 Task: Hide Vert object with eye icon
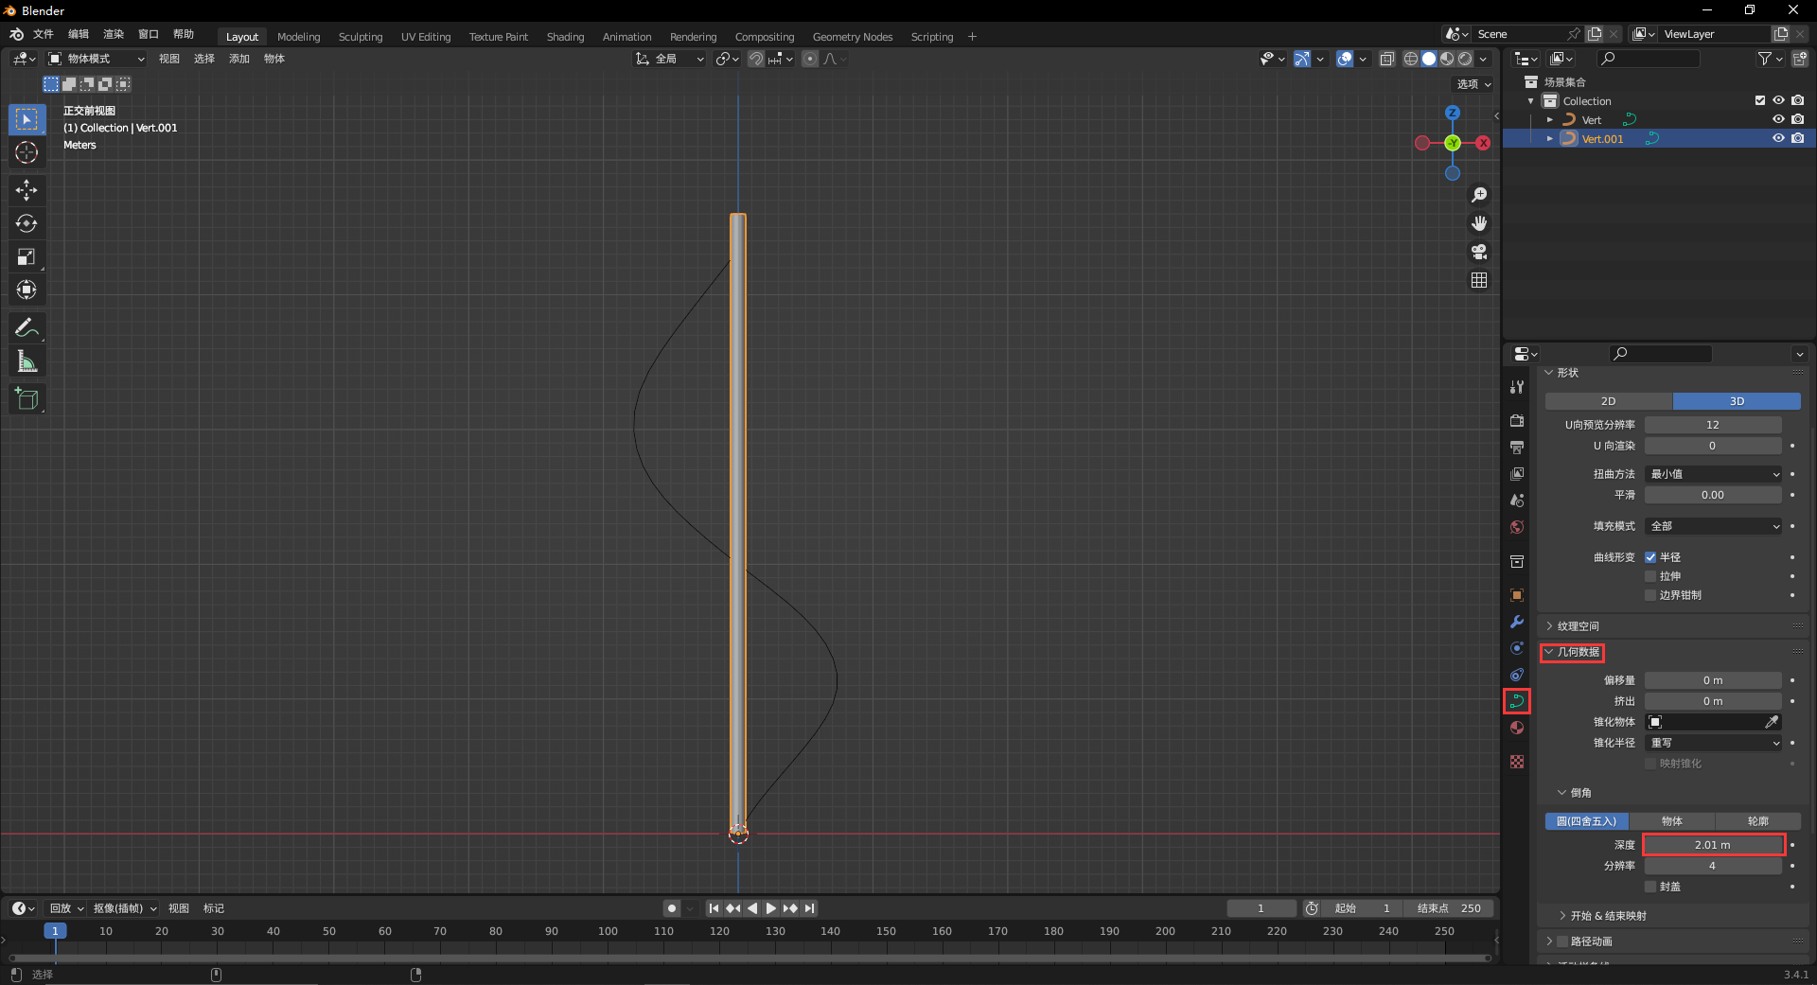tap(1778, 119)
